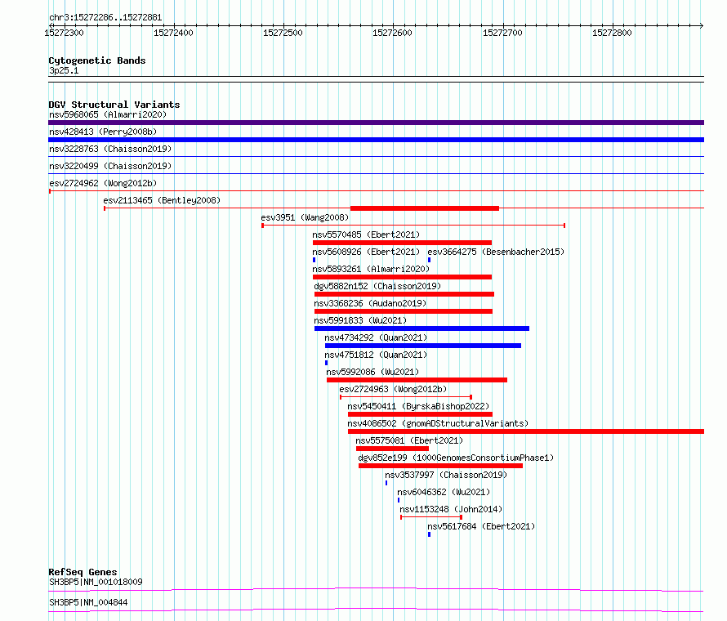This screenshot has height=621, width=727.
Task: Click the nsv5968065 (Almarri2020) variant label
Action: [x=108, y=114]
